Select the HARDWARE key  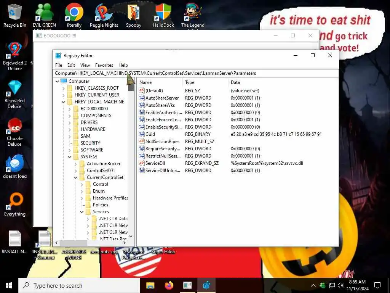[x=93, y=129]
